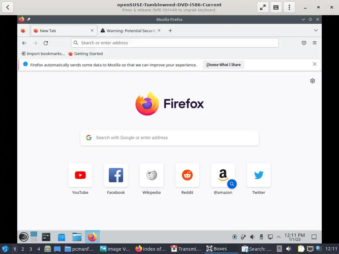Open the display configuration tray icon
The width and height of the screenshot is (339, 254).
tap(270, 237)
